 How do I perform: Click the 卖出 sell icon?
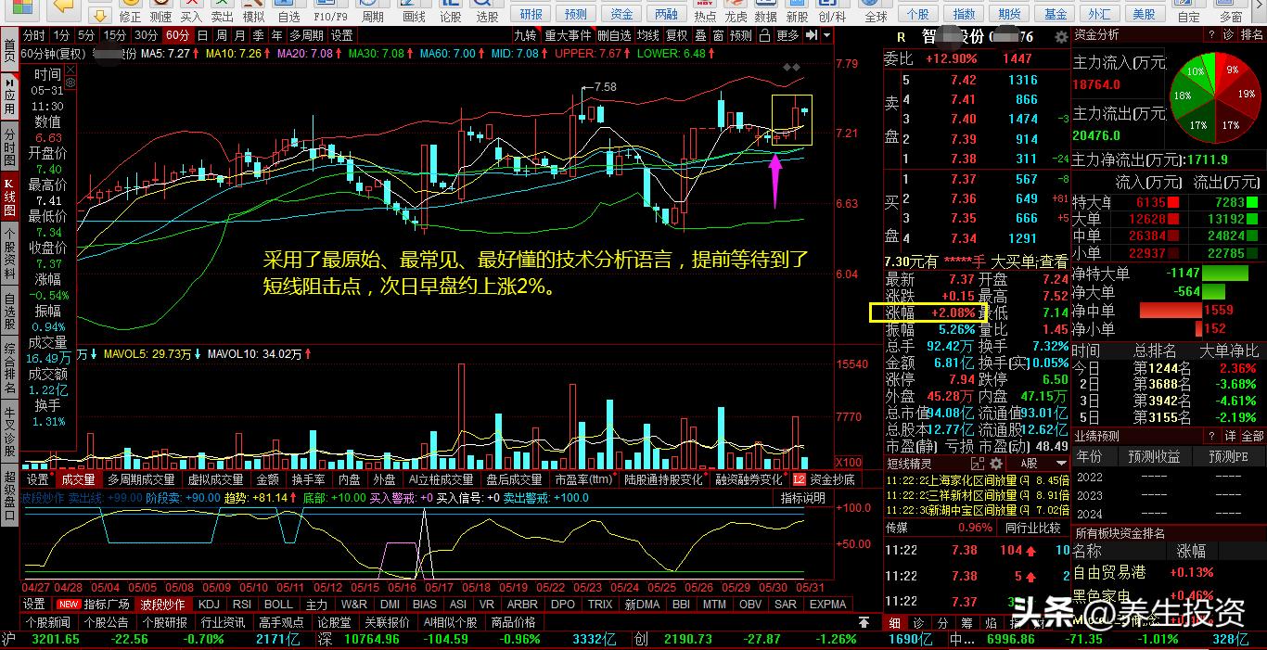(222, 11)
